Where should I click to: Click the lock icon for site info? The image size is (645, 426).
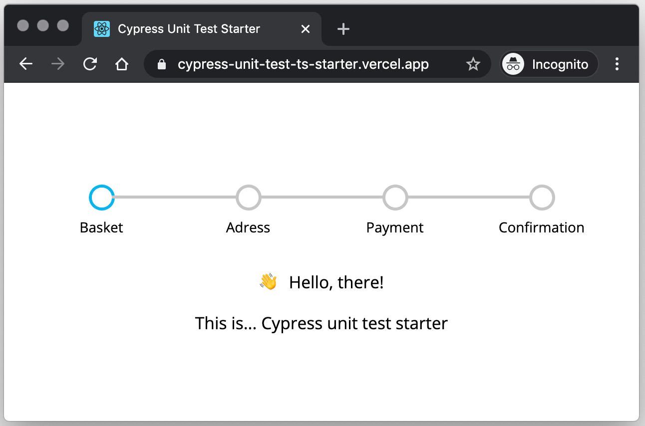[x=161, y=64]
